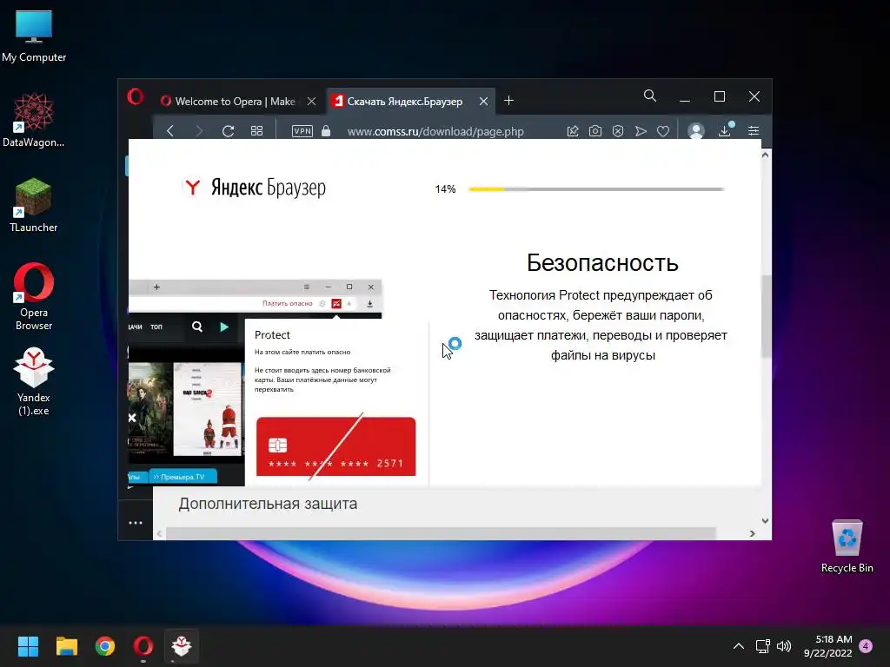The image size is (890, 667).
Task: Open the Opera account profile icon
Action: pyautogui.click(x=696, y=131)
